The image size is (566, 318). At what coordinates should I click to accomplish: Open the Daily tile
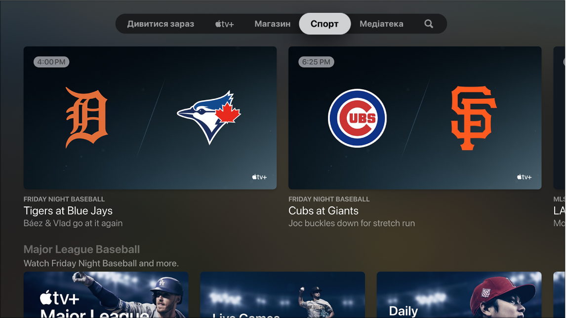459,295
